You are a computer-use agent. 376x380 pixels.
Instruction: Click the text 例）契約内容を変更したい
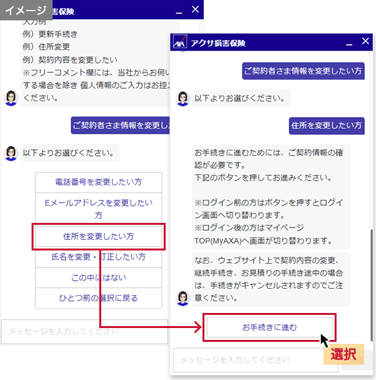point(70,60)
